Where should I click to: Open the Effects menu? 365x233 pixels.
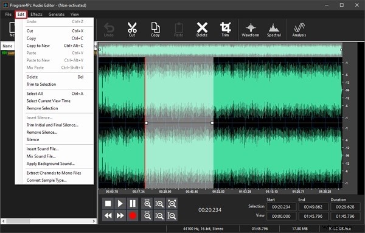[36, 14]
